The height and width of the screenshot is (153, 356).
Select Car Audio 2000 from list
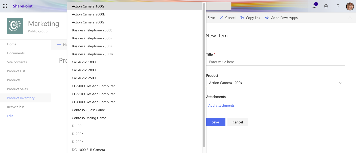tap(84, 70)
